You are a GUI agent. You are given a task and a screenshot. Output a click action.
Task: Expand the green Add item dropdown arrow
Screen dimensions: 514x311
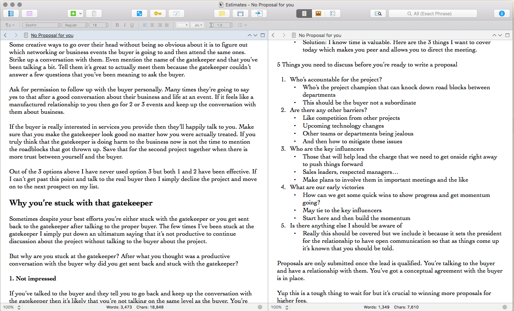point(81,14)
